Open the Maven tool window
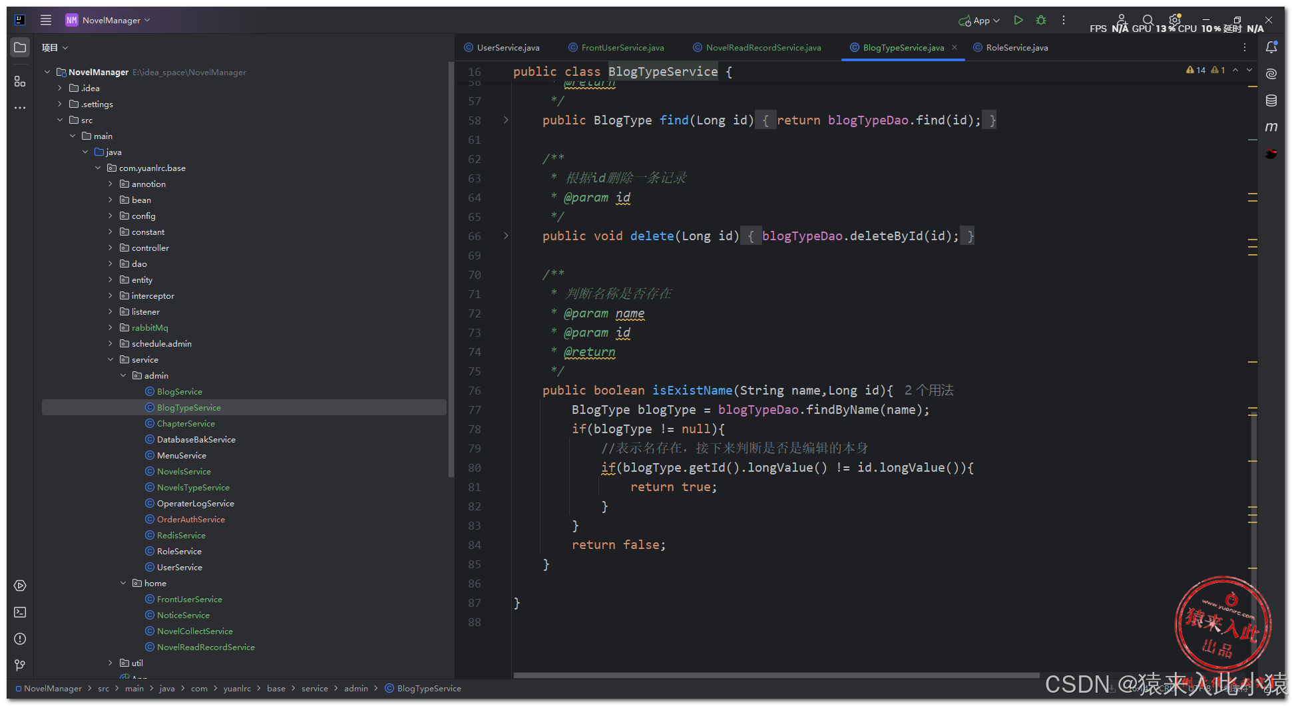 tap(1271, 126)
